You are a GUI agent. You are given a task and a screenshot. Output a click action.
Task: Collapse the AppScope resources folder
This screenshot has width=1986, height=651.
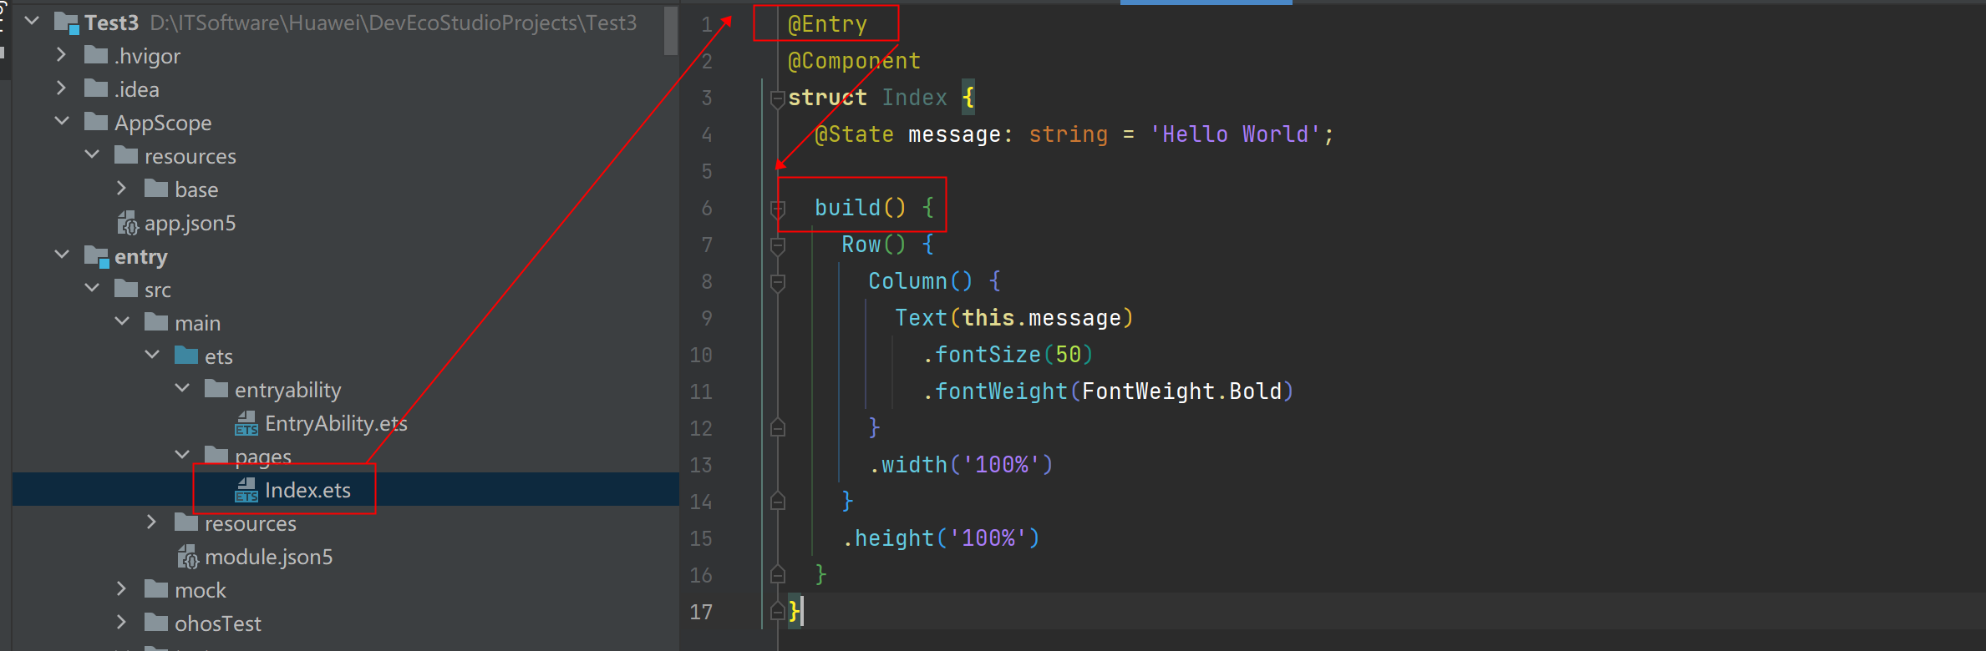(92, 154)
